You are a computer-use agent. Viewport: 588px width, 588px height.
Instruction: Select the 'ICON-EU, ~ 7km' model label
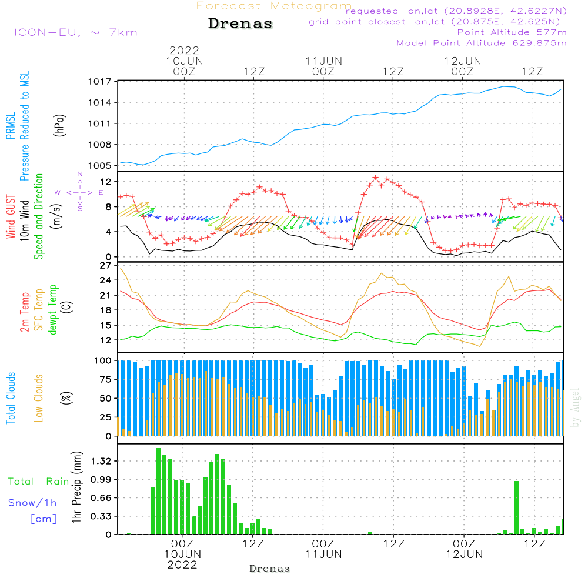click(x=76, y=32)
